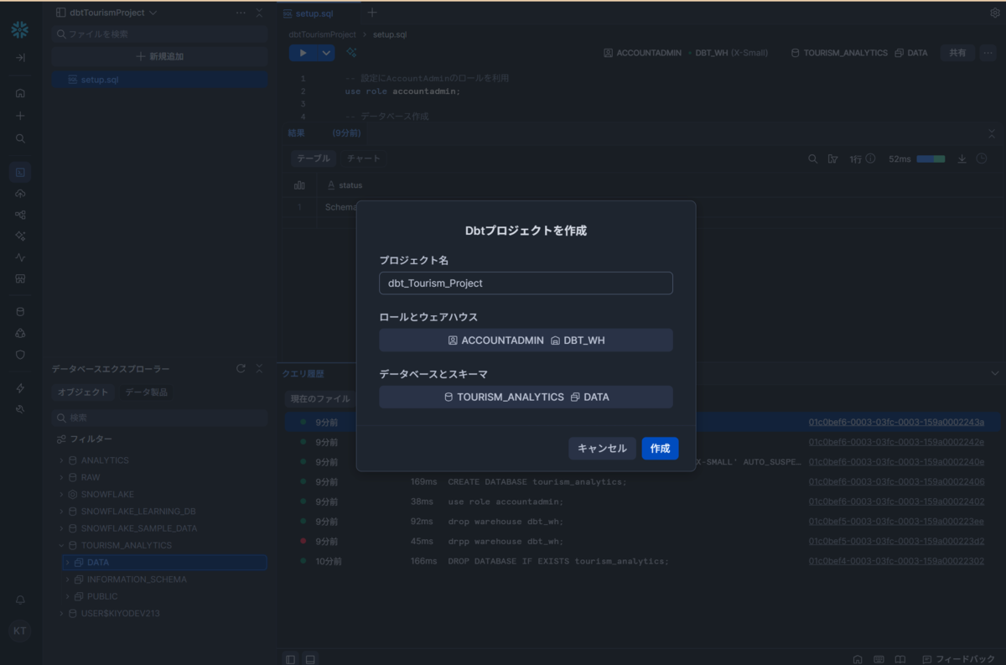Screen dimensions: 1006x665
Task: Expand the SNOWFLAKE_SAMPLE_DATA database
Action: [61, 528]
